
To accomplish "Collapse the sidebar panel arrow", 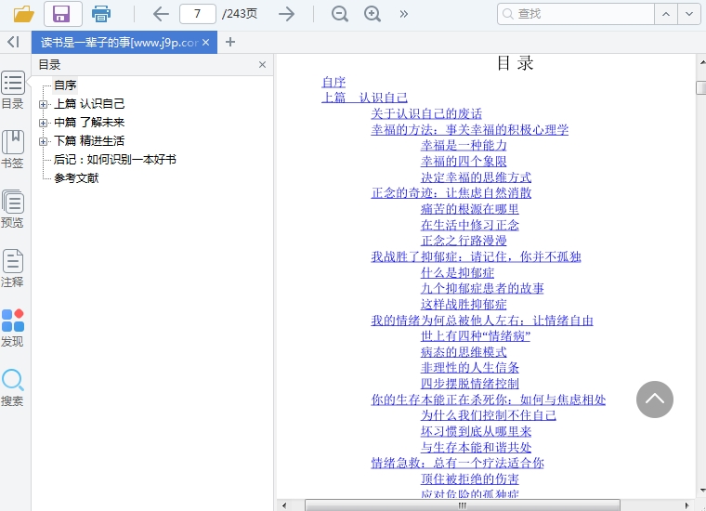I will [x=14, y=42].
